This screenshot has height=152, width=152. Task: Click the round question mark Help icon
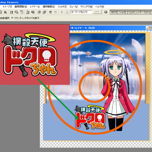tap(106, 12)
